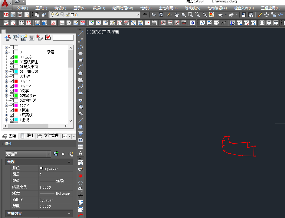Select the Polygon draw tool

click(80, 54)
